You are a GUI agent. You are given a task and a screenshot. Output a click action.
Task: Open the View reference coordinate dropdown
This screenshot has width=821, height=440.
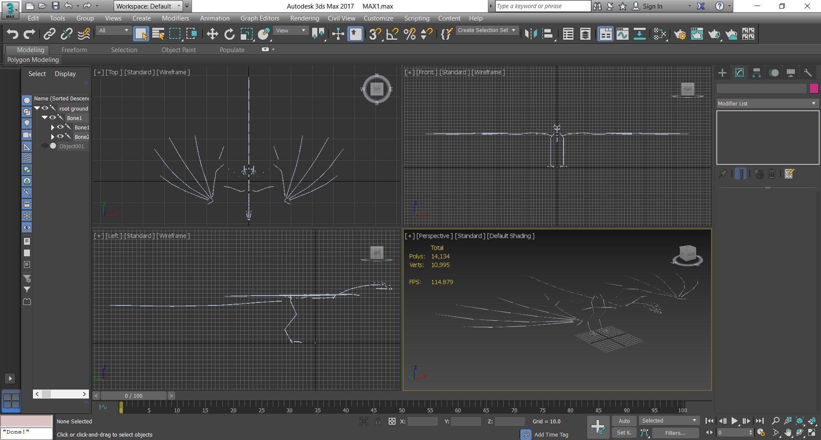tap(291, 30)
